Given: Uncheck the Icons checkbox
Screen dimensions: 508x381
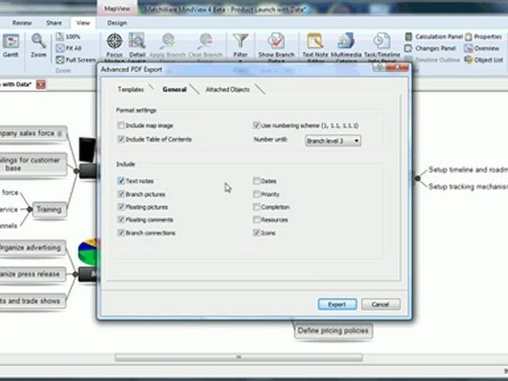Looking at the screenshot, I should (257, 233).
